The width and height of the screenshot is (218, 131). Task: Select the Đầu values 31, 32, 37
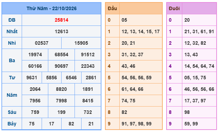click(x=132, y=54)
